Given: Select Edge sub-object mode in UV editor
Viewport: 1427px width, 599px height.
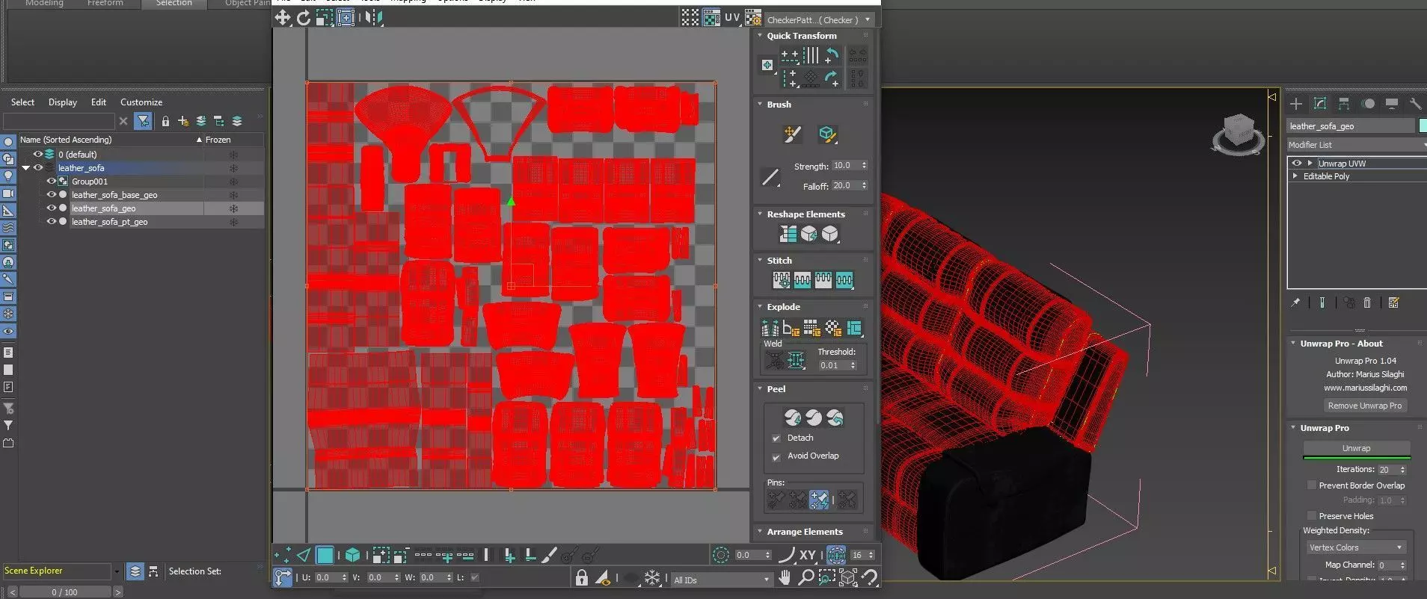Looking at the screenshot, I should tap(304, 555).
